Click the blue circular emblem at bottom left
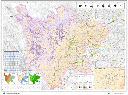Image resolution: width=128 pixels, height=95 pixels. pos(4,93)
